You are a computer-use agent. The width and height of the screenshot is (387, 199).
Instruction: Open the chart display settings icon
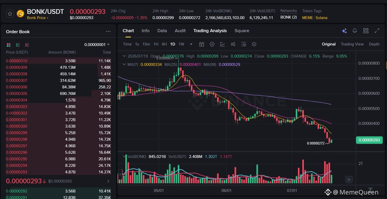click(244, 44)
